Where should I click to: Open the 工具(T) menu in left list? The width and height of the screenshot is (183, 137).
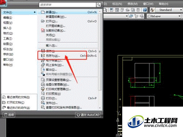(x=8, y=38)
